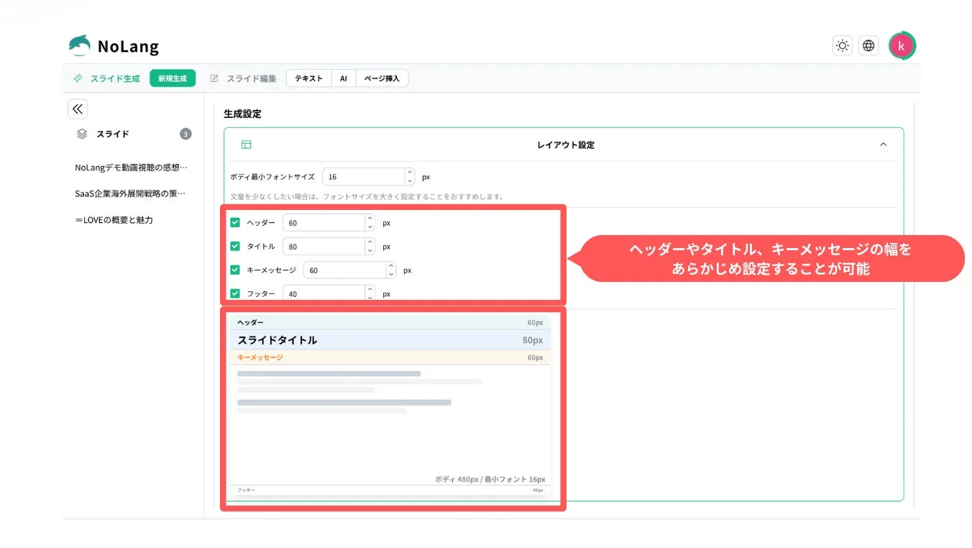This screenshot has width=972, height=548.
Task: Click the pink user avatar k
Action: pos(902,45)
